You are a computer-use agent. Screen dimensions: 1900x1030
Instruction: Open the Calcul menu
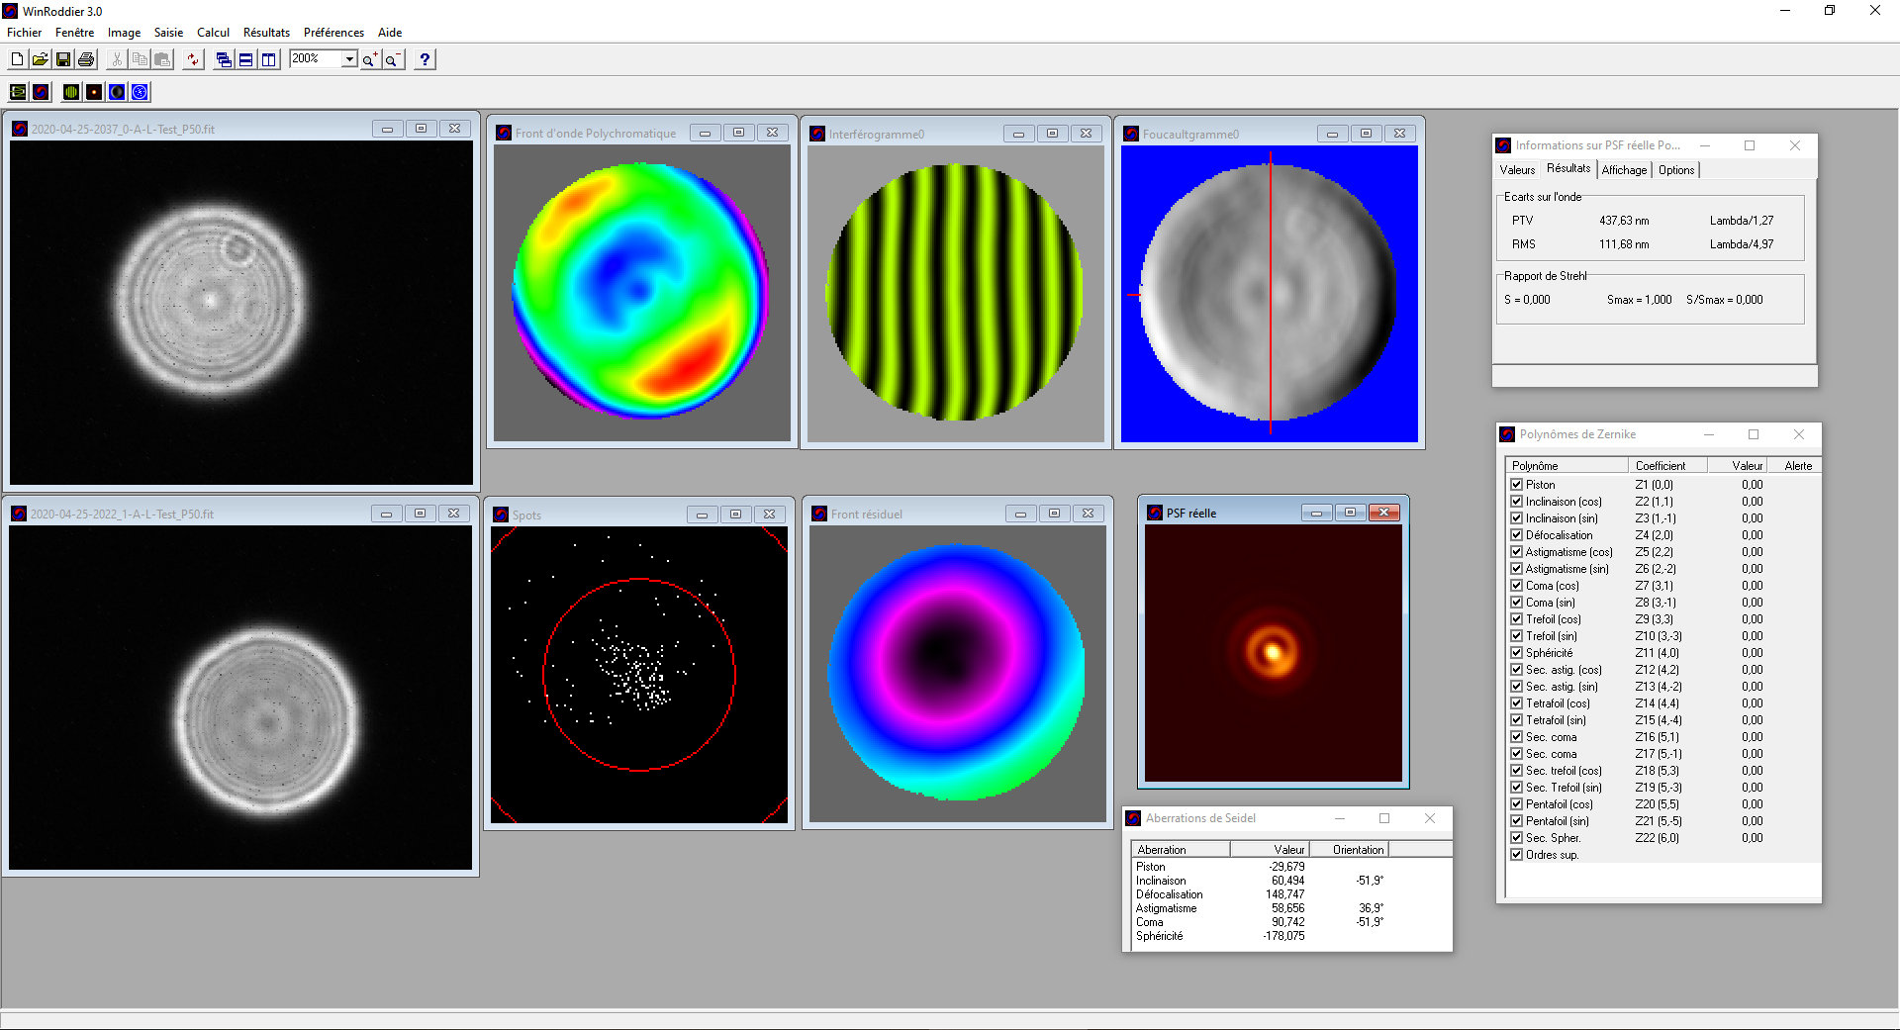pos(213,33)
